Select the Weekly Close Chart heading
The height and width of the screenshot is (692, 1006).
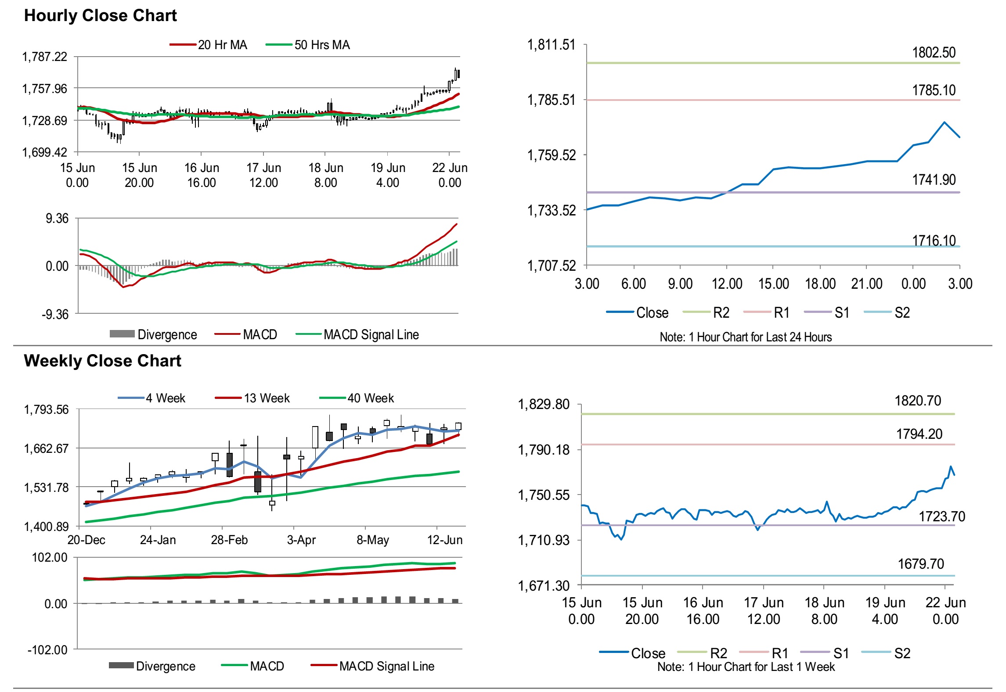[102, 361]
